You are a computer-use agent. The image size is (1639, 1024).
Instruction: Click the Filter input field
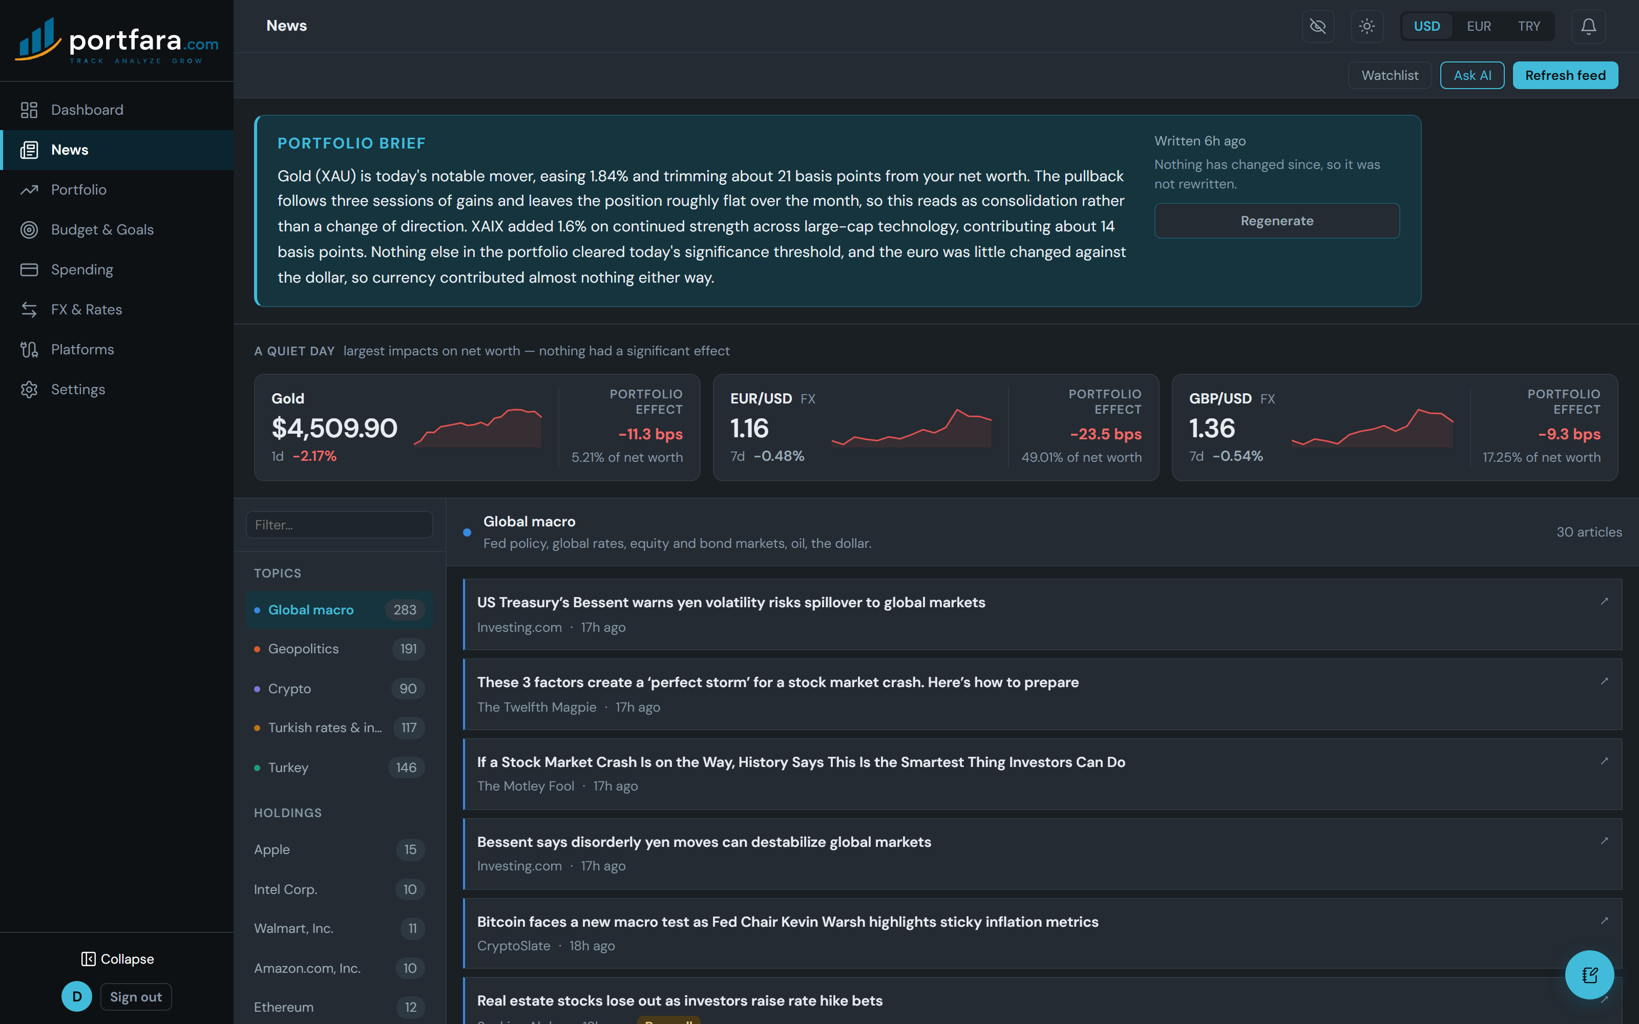click(339, 525)
